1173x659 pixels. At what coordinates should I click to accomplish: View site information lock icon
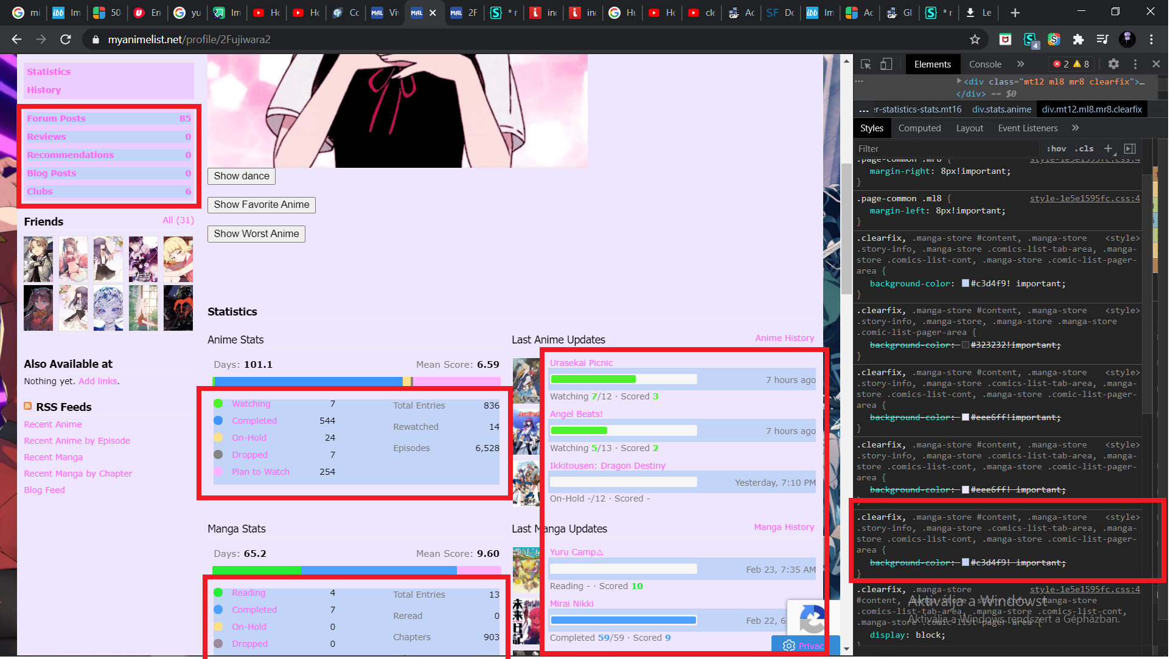(x=95, y=40)
